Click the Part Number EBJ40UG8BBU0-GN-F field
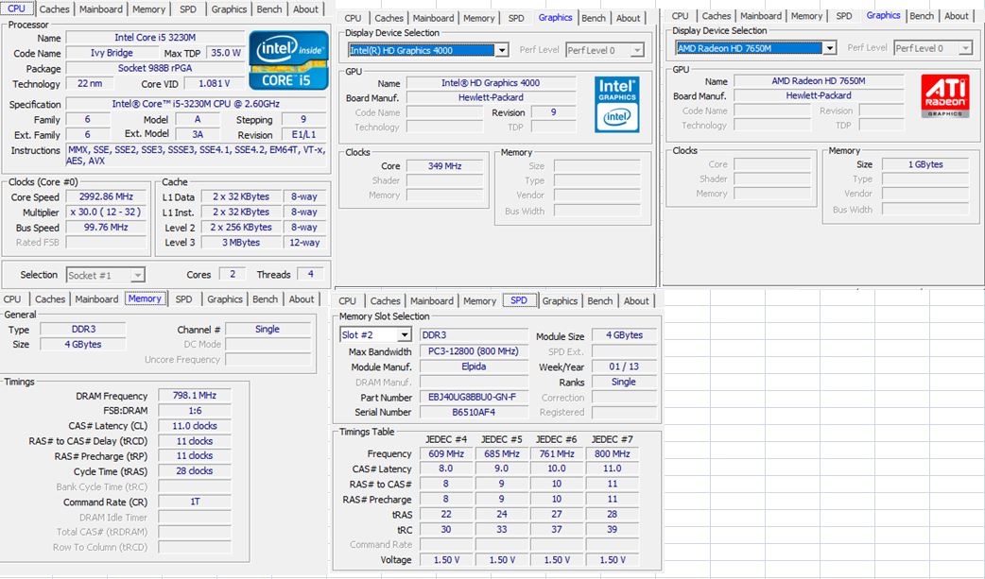 [x=473, y=398]
